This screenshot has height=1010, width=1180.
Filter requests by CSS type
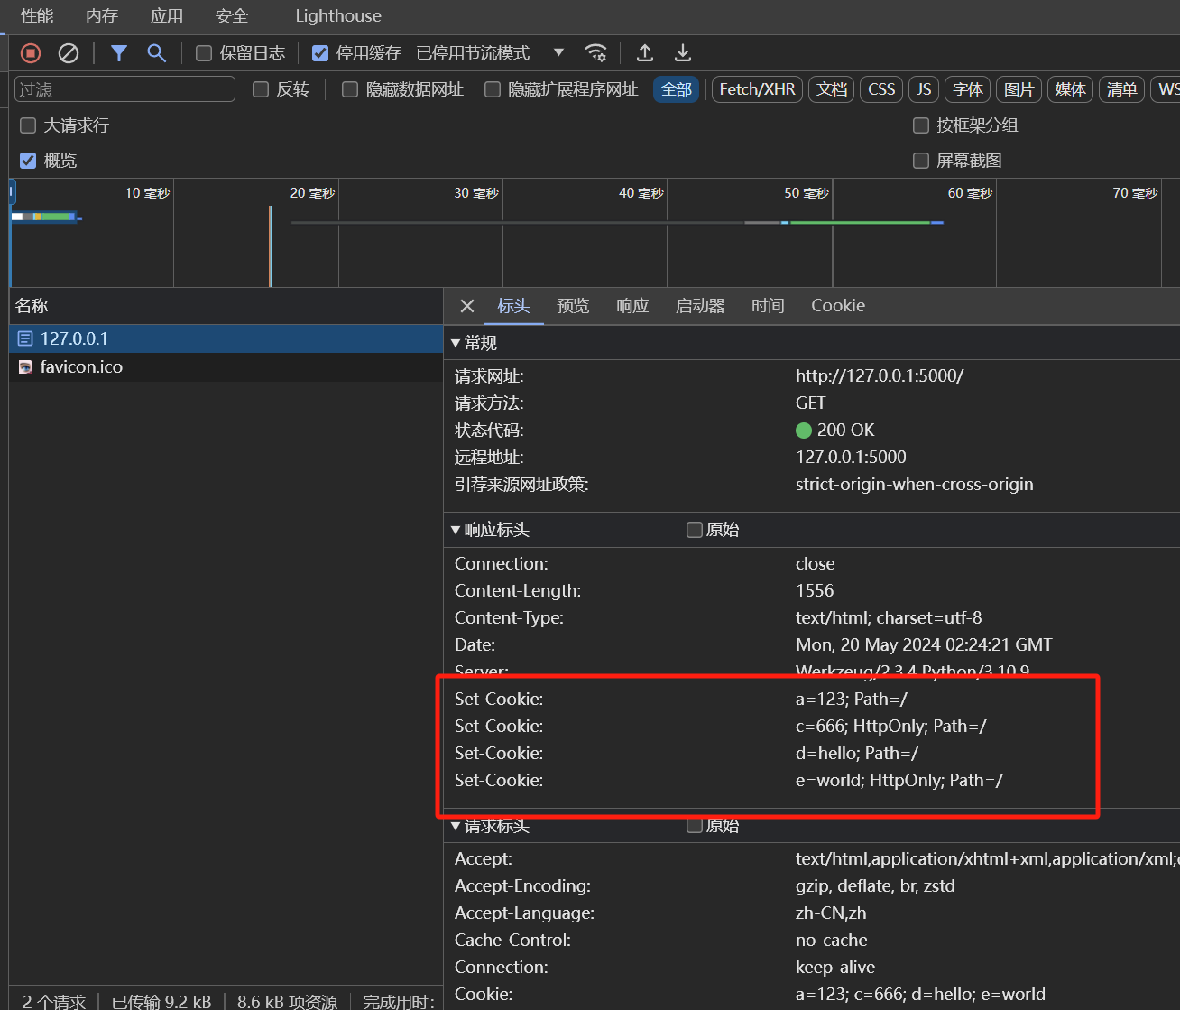(881, 89)
